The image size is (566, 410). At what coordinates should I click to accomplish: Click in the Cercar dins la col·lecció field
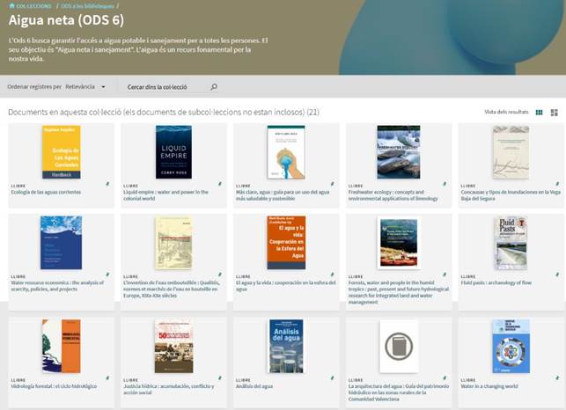click(167, 87)
